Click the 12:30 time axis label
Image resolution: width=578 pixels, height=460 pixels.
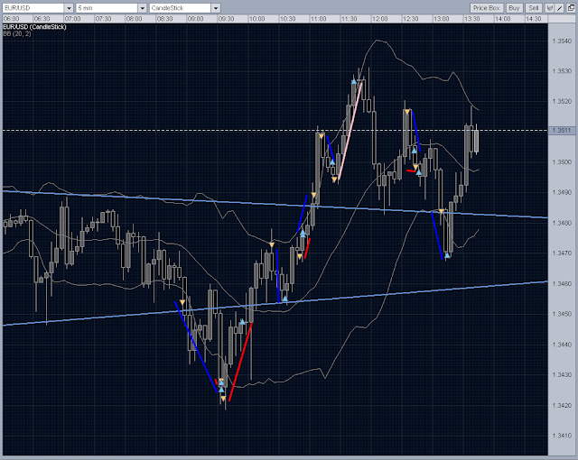coord(410,19)
